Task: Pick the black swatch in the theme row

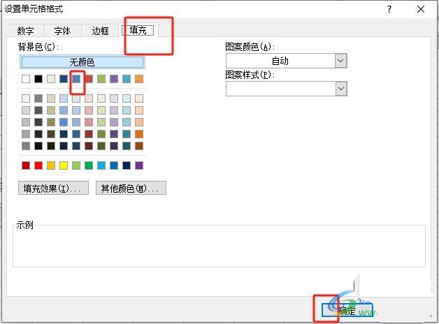Action: 38,79
